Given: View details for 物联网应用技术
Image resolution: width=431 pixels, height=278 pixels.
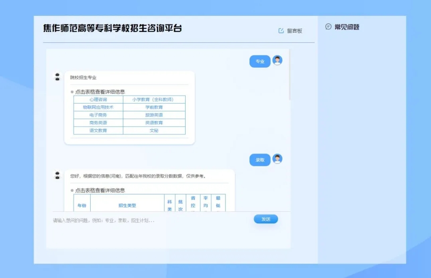Looking at the screenshot, I should [99, 107].
